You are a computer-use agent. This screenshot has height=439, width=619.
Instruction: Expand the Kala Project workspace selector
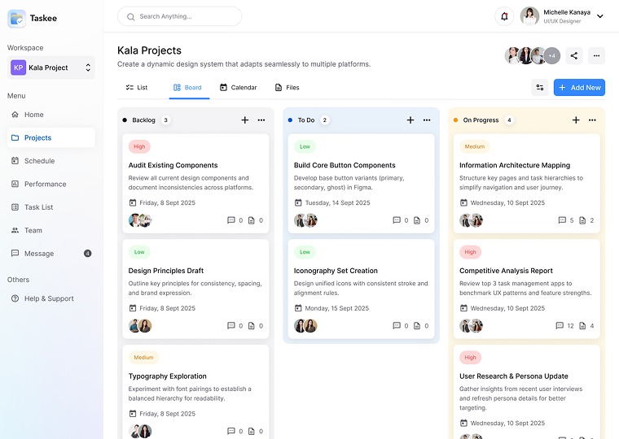click(51, 67)
